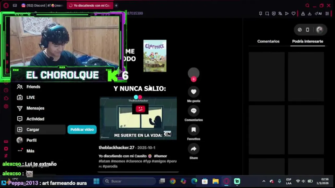Open the get-app phone icon
The height and width of the screenshot is (188, 335).
(308, 30)
